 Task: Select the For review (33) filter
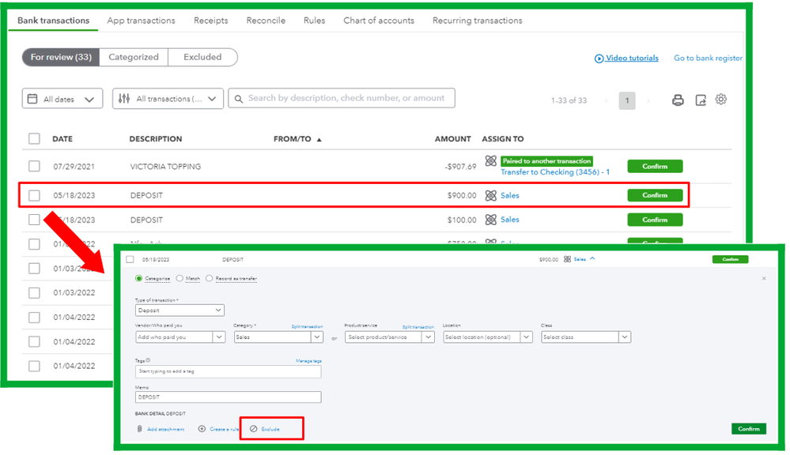pos(61,58)
